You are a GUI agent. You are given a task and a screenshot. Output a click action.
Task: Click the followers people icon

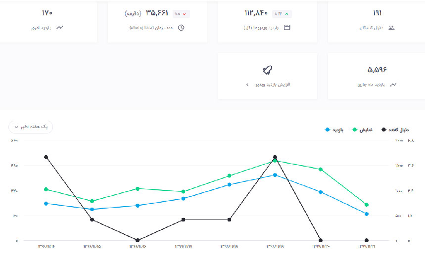(x=392, y=28)
